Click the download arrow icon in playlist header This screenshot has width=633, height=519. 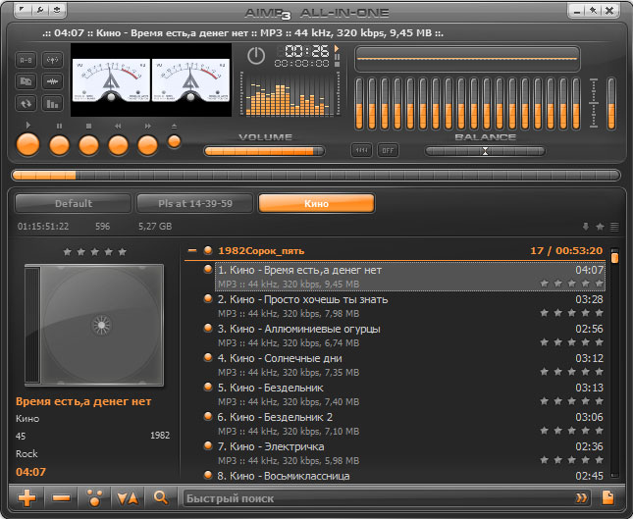tap(586, 227)
